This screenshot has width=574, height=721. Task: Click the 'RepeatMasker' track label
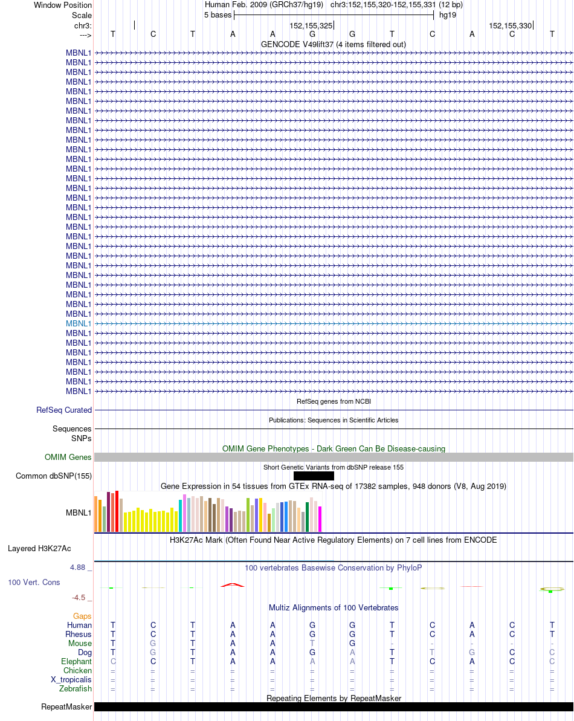pos(66,706)
